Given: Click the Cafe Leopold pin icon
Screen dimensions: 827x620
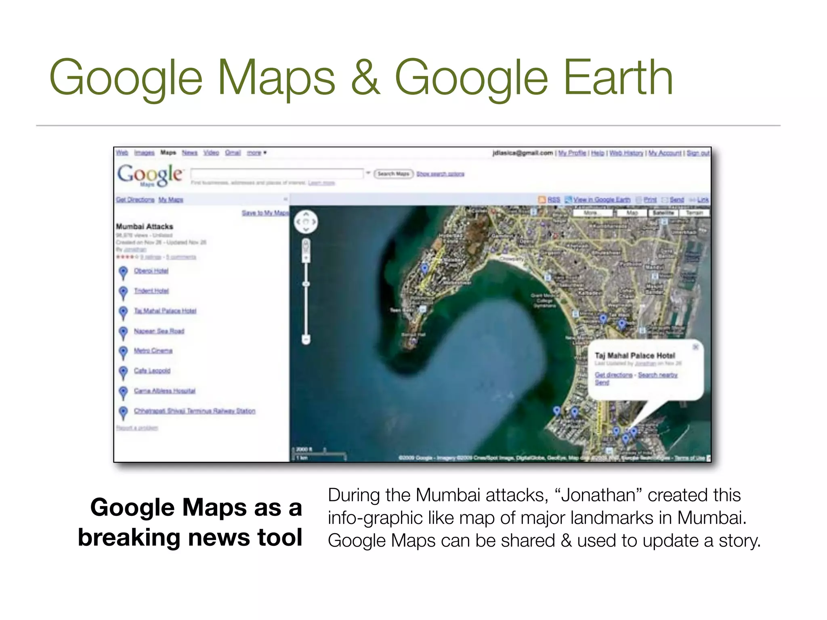Looking at the screenshot, I should [124, 373].
